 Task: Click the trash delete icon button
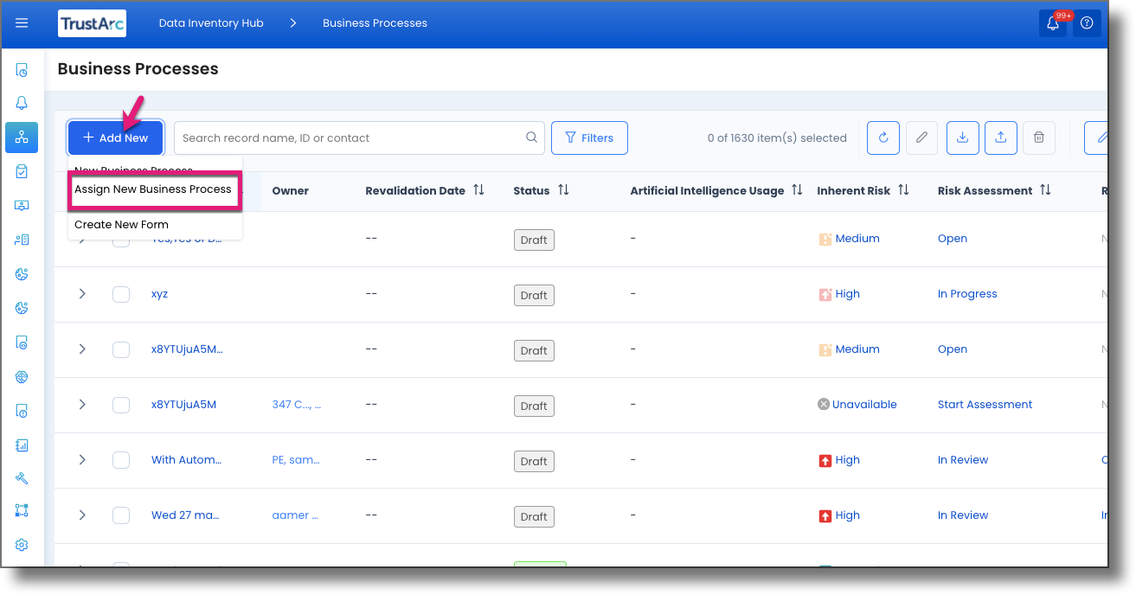1039,138
